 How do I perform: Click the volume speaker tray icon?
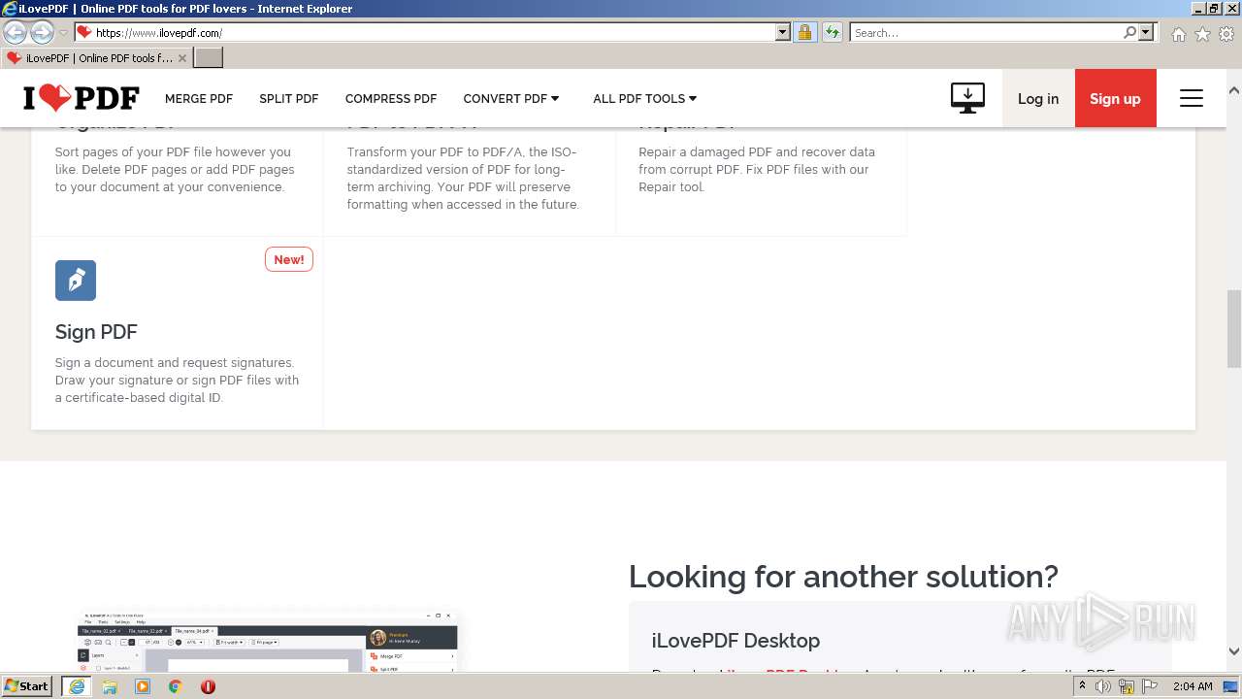point(1103,686)
